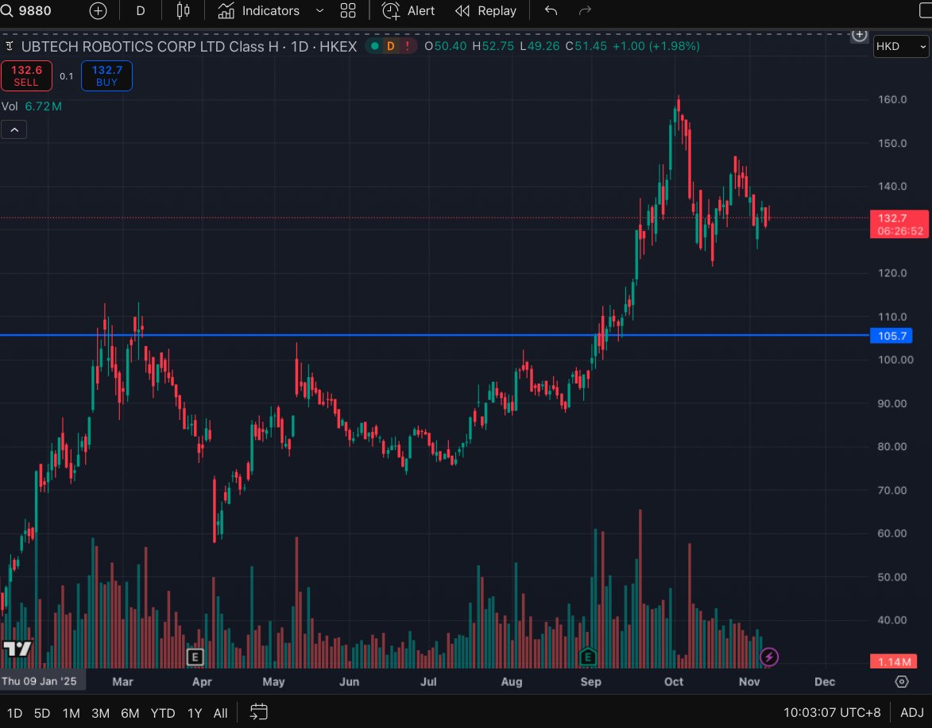Add symbol with the plus circle icon
This screenshot has height=728, width=932.
(x=98, y=10)
